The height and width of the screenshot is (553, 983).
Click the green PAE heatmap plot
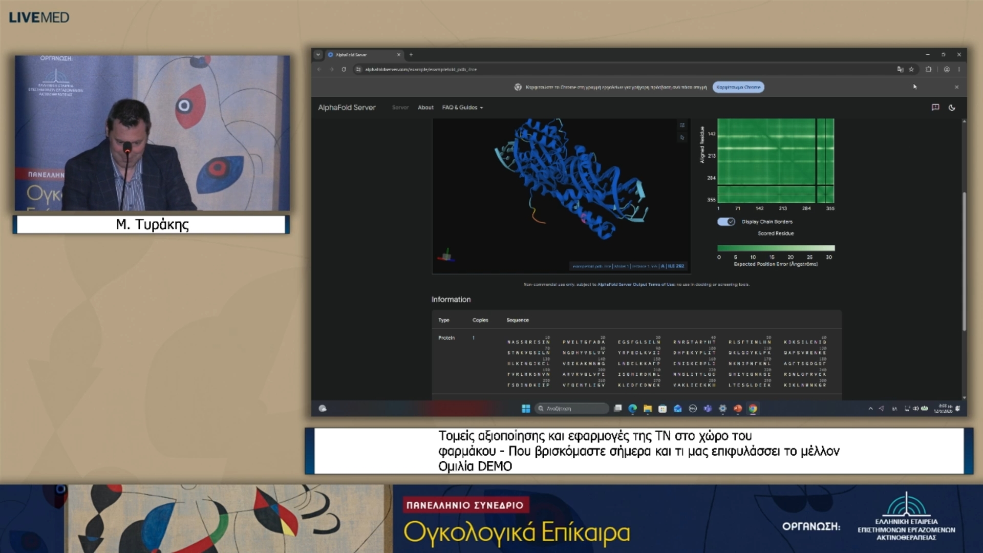(776, 161)
